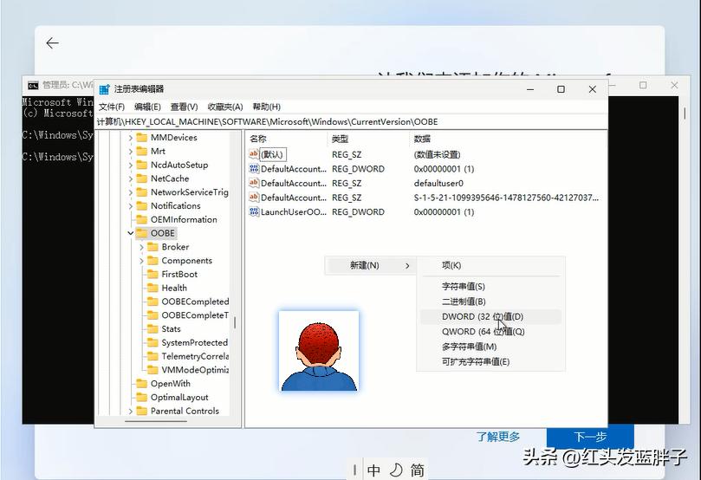Choose 多字符串值(M) from submenu

(490, 347)
